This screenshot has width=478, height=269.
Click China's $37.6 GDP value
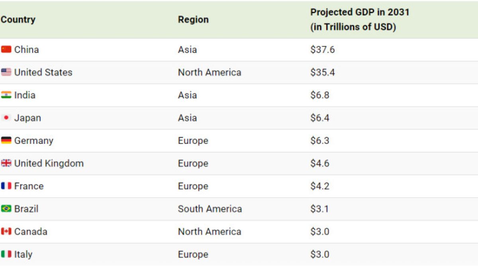click(x=323, y=49)
